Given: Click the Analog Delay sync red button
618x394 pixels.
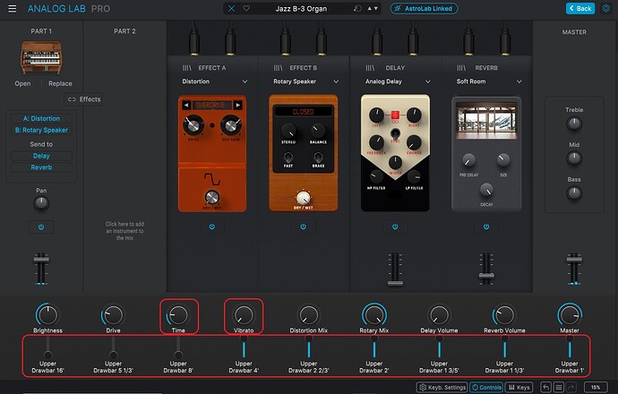Looking at the screenshot, I should (395, 115).
